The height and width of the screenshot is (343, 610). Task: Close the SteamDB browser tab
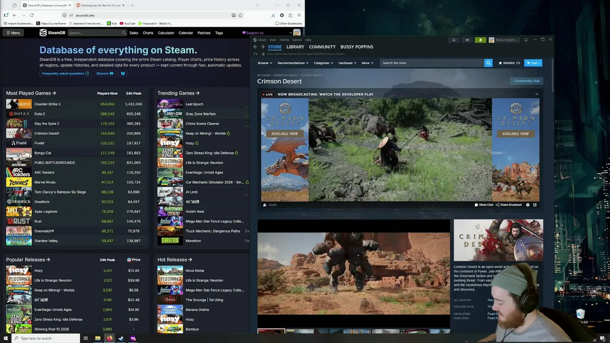[70, 5]
